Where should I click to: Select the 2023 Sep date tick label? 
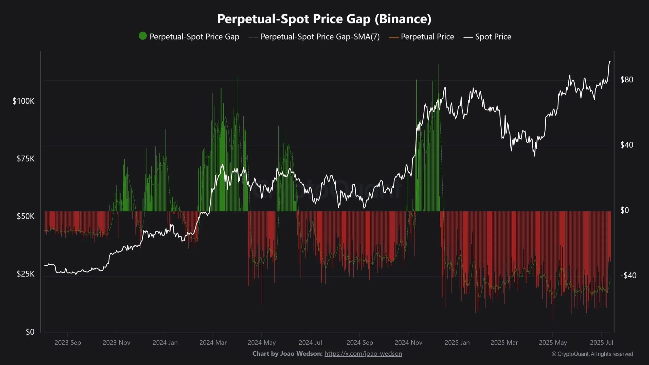[x=68, y=342]
